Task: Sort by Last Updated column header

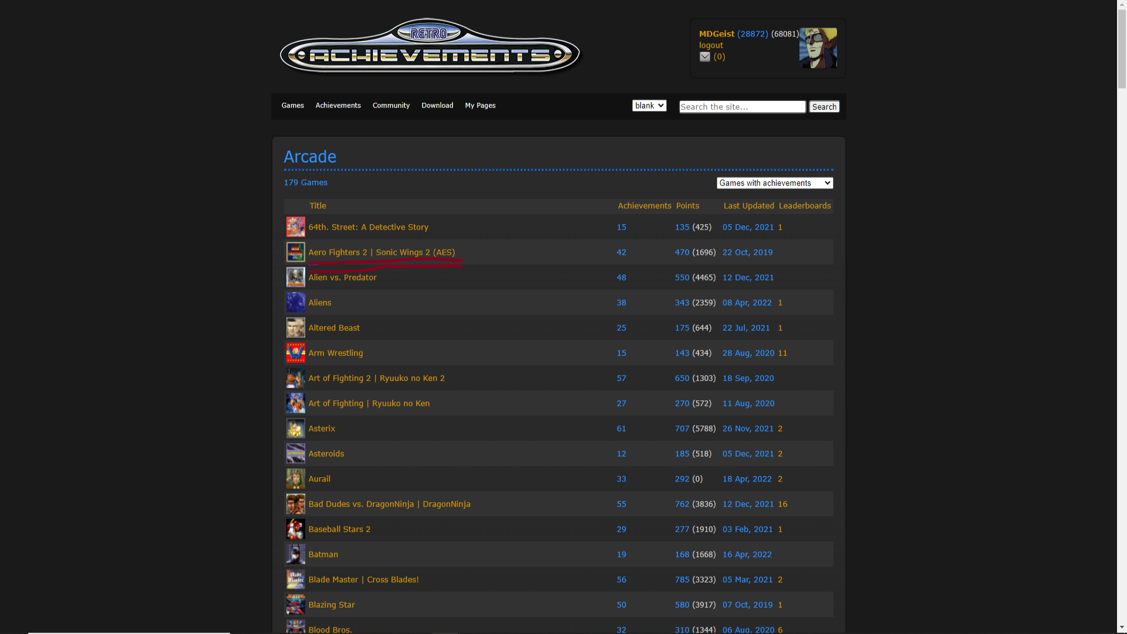Action: click(748, 206)
